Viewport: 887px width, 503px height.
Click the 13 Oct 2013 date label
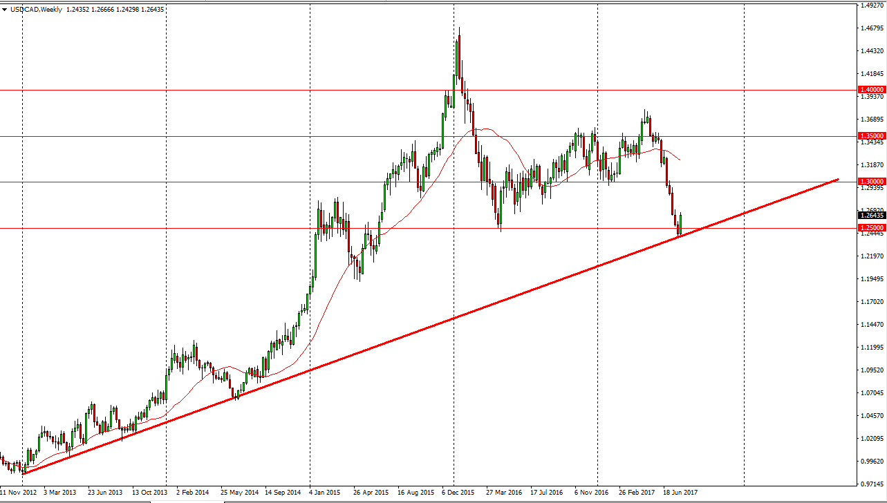coord(150,493)
